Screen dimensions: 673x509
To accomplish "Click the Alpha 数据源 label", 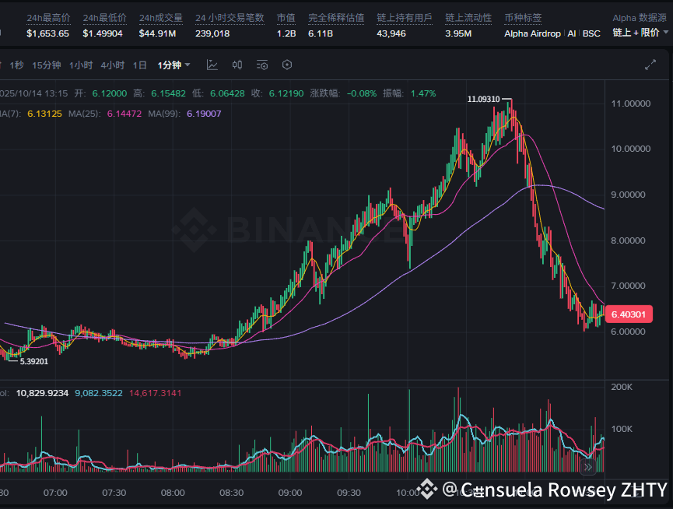I will [640, 18].
